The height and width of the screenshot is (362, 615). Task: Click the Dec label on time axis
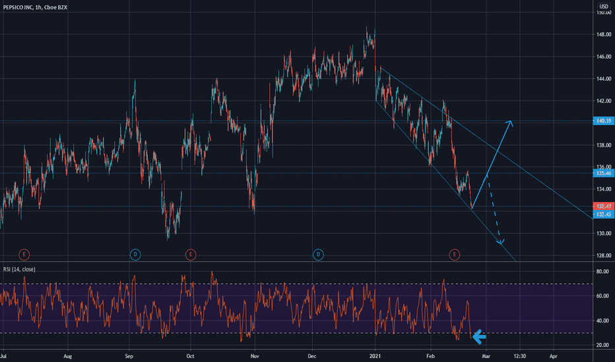(312, 356)
